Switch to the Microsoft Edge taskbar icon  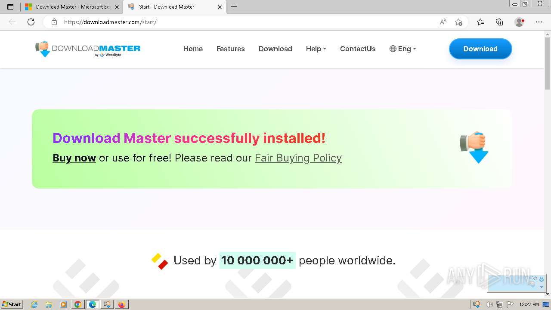(x=93, y=304)
